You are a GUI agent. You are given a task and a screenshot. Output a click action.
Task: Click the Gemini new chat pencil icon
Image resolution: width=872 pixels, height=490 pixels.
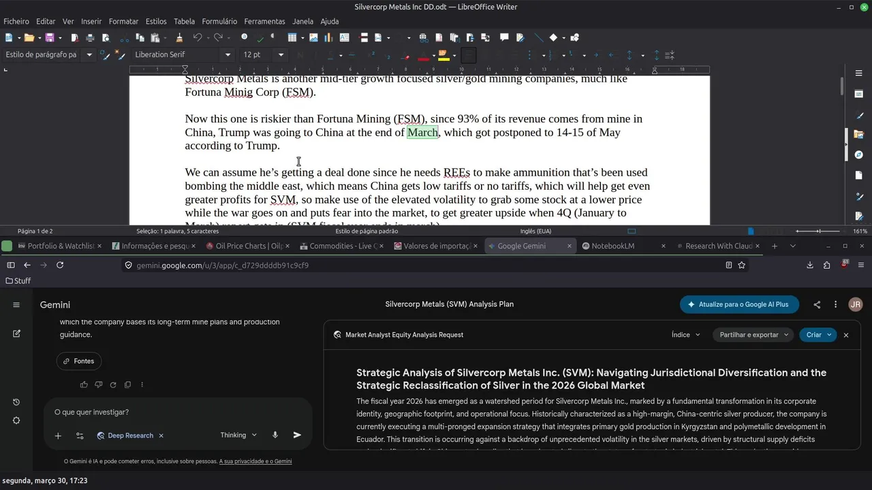[16, 333]
